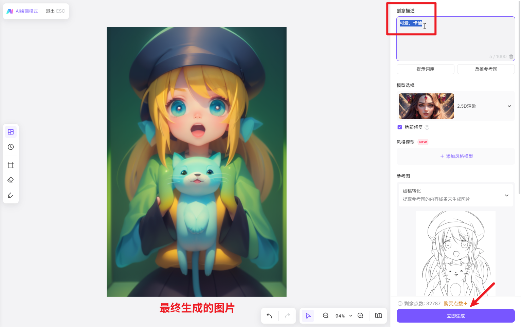Switch to the layout grid panel icon

click(11, 131)
